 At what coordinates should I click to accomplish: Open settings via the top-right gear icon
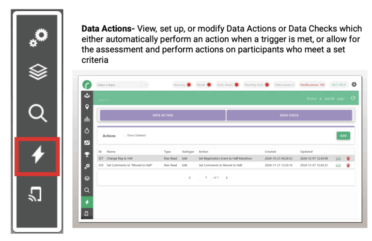click(354, 85)
